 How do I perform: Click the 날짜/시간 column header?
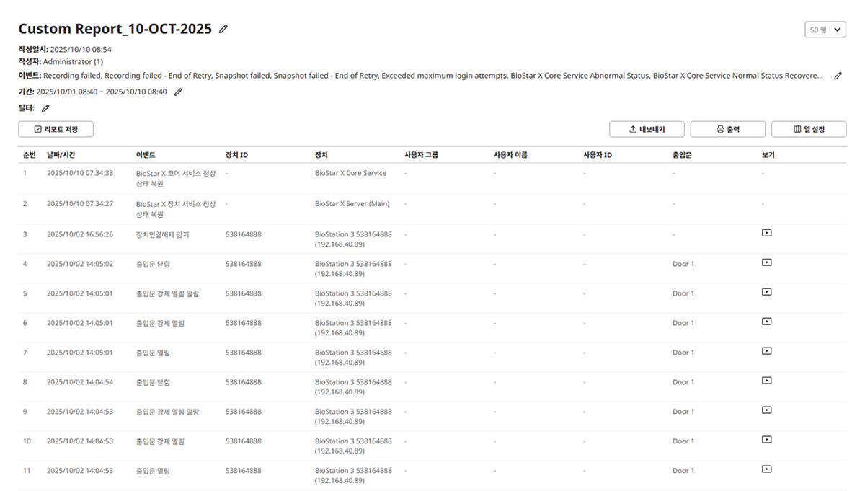(x=62, y=155)
